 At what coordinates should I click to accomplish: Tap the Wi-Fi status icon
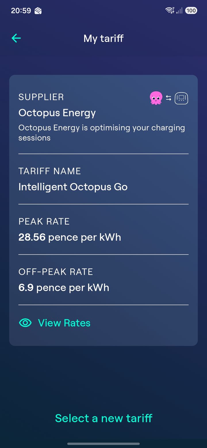pos(170,11)
